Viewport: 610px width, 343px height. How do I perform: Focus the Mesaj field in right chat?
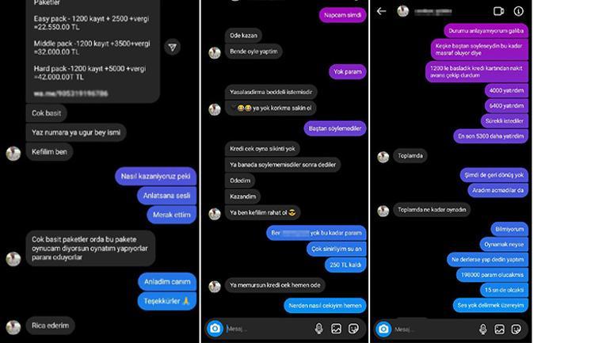coord(434,330)
